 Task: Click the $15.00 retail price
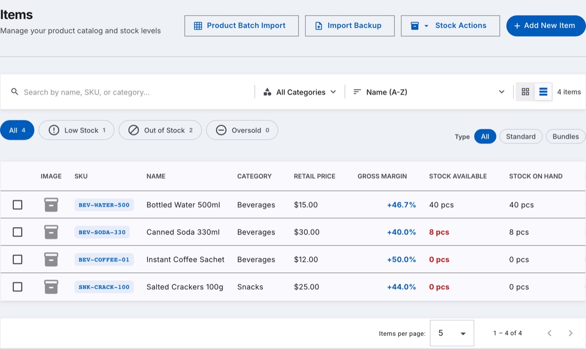click(x=306, y=205)
